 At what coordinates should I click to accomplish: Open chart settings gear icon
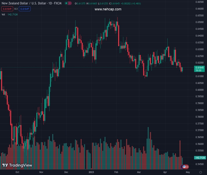[x=201, y=172]
